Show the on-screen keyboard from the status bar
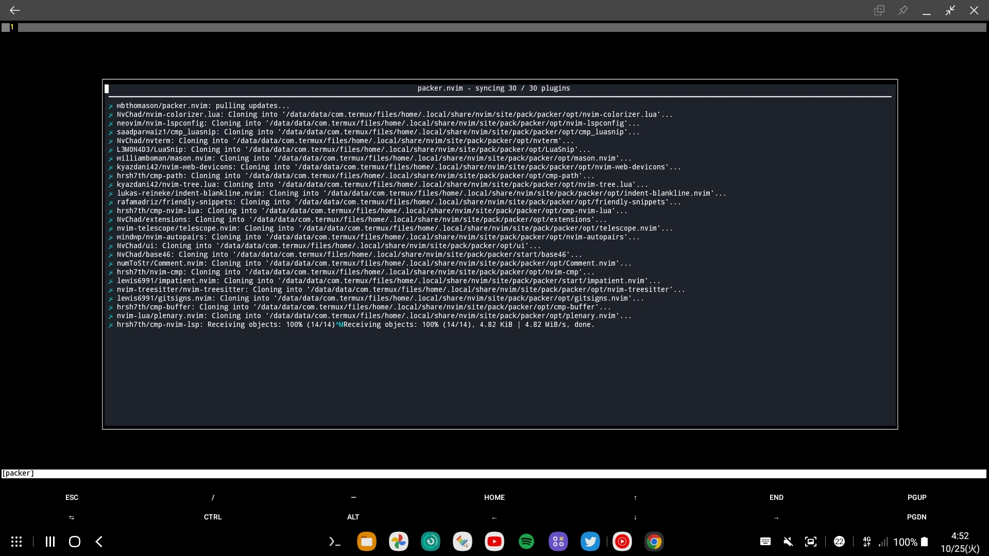This screenshot has height=556, width=989. 765,542
